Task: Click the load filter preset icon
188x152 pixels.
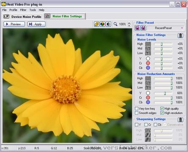Action: tap(137, 28)
